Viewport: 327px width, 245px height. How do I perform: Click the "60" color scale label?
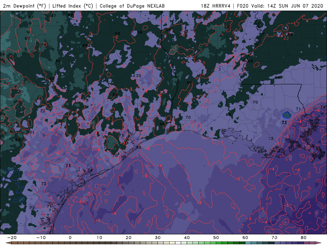pos(245,238)
